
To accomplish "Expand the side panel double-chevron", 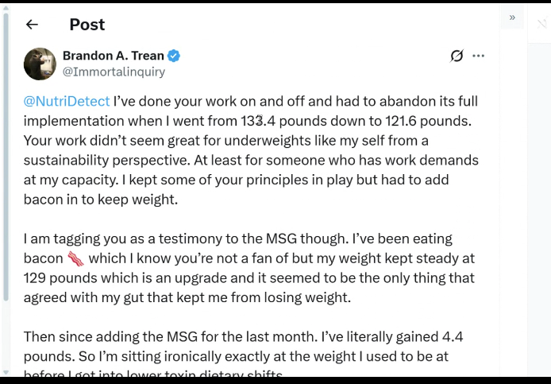I will [512, 17].
